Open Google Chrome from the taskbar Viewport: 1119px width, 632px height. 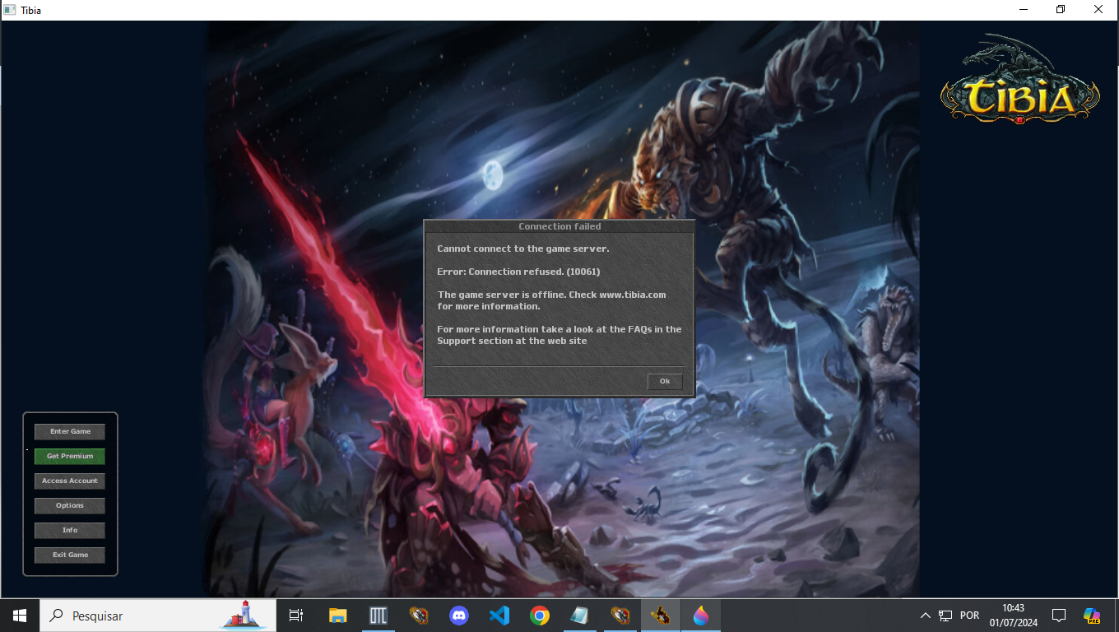click(x=539, y=616)
